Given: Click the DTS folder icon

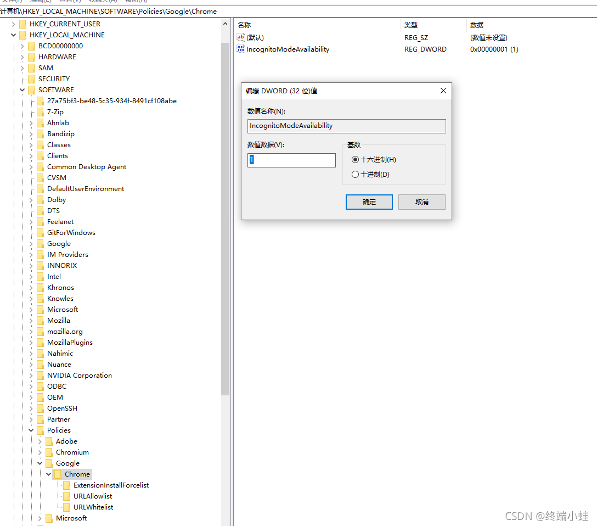Looking at the screenshot, I should coord(41,211).
